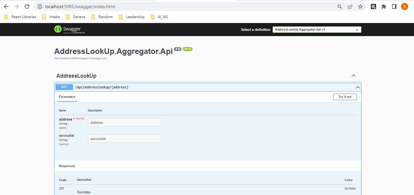
Task: Click the No links text
Action: 350,188
